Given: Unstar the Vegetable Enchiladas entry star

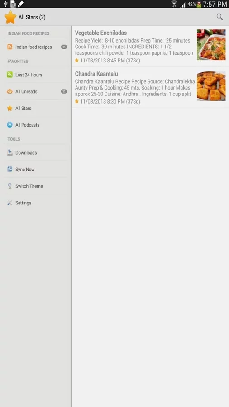Looking at the screenshot, I should coord(76,61).
